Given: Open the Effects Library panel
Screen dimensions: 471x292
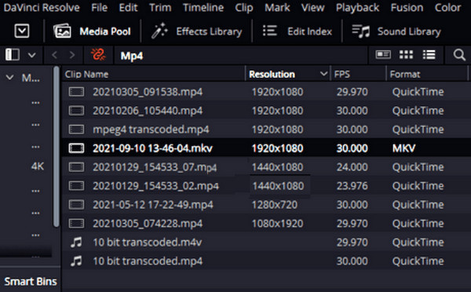Looking at the screenshot, I should coord(197,31).
